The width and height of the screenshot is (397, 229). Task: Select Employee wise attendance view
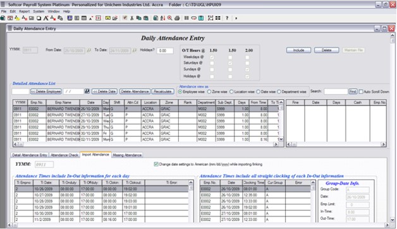[180, 91]
